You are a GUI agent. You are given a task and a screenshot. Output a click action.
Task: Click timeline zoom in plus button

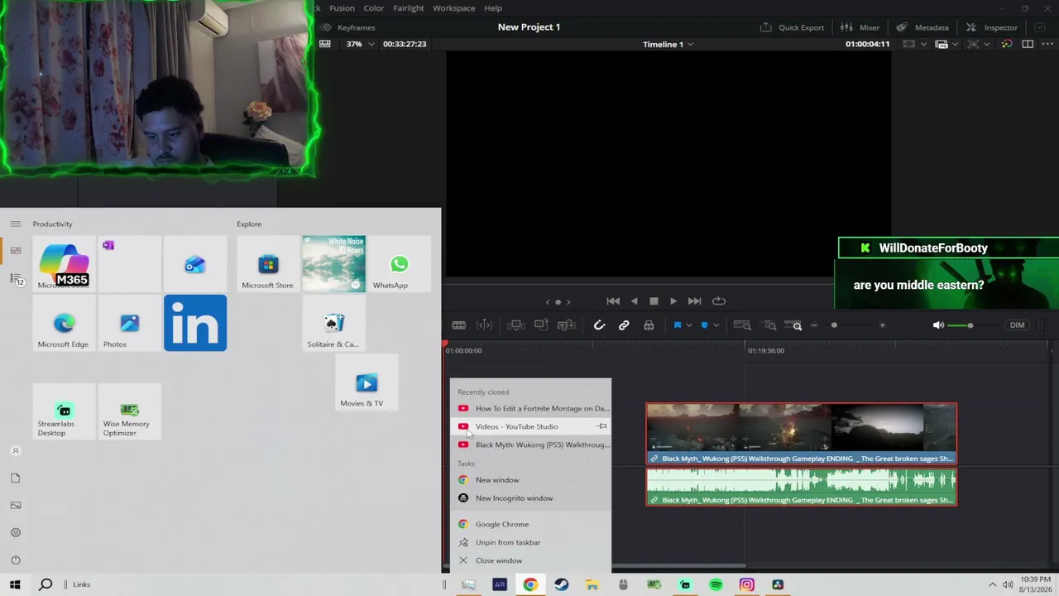pyautogui.click(x=882, y=325)
